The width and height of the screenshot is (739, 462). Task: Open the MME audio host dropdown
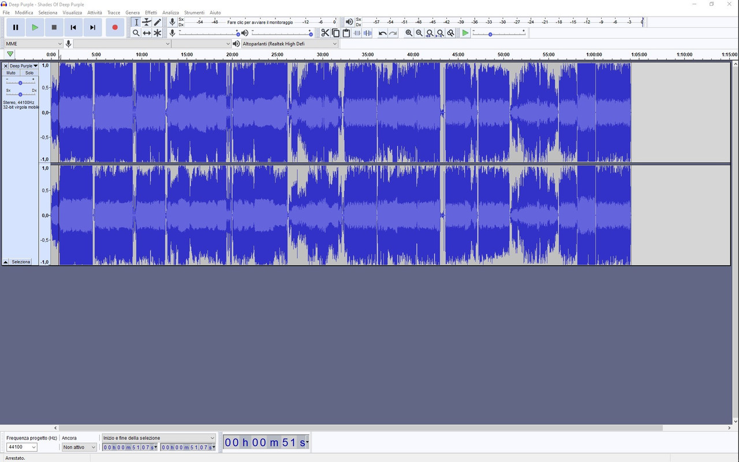pos(33,44)
